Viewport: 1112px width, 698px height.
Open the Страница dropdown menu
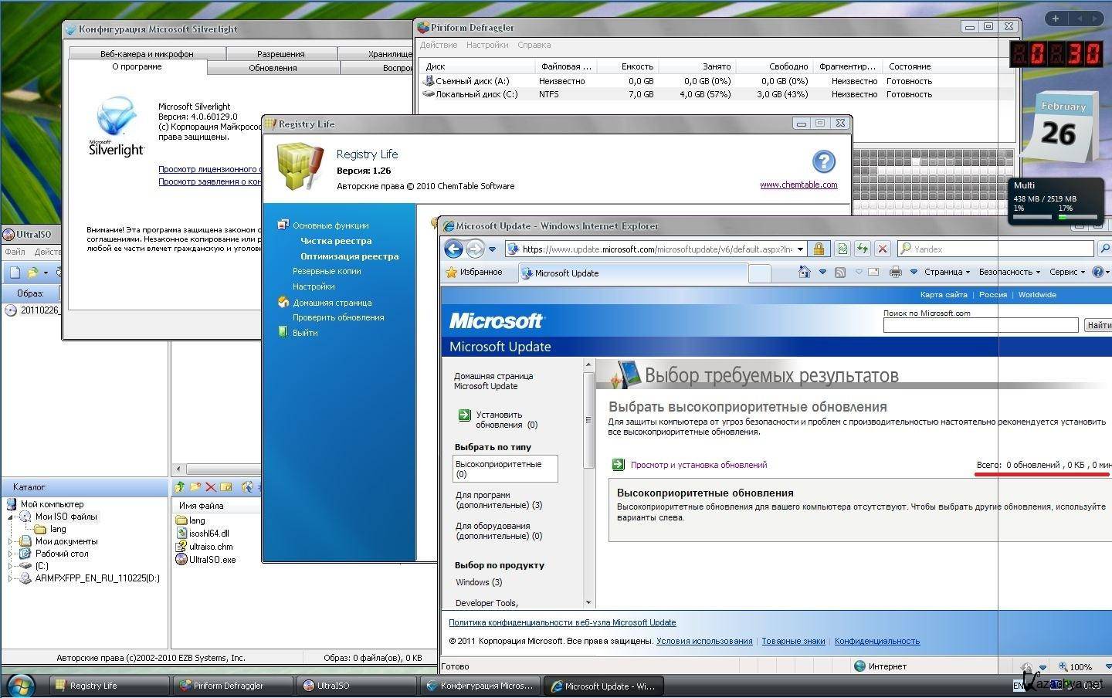coord(946,272)
